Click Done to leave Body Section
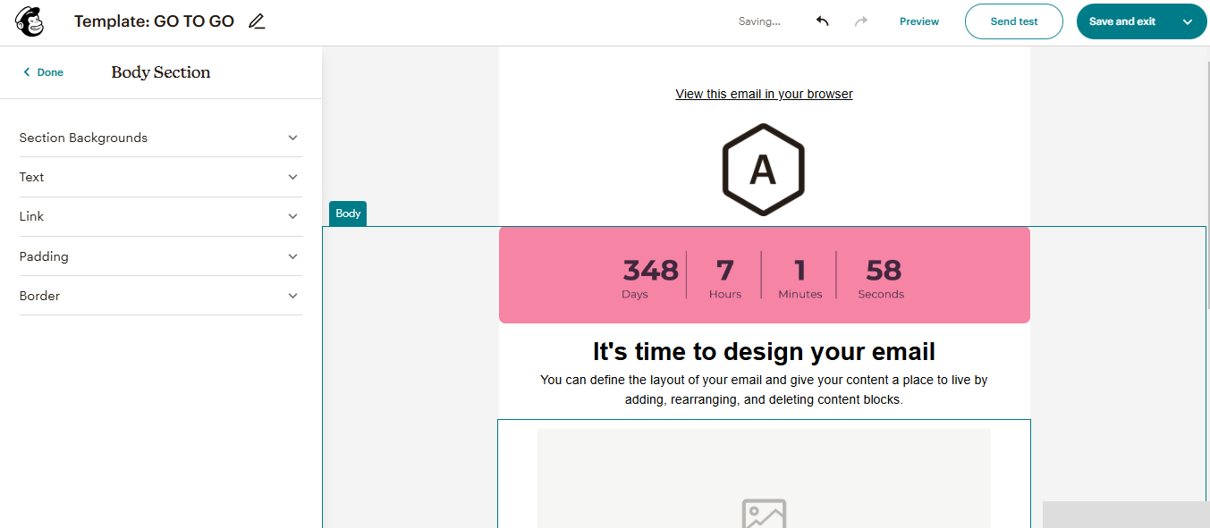Screen dimensions: 1210x528 [48, 71]
